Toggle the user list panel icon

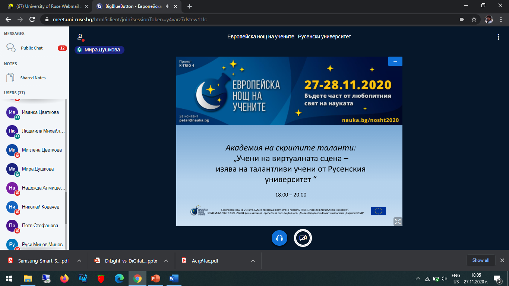tap(80, 37)
